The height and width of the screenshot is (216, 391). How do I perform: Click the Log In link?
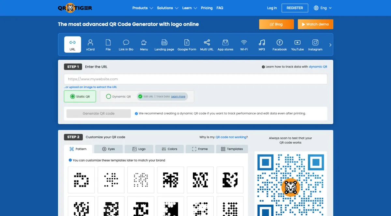coord(272,8)
